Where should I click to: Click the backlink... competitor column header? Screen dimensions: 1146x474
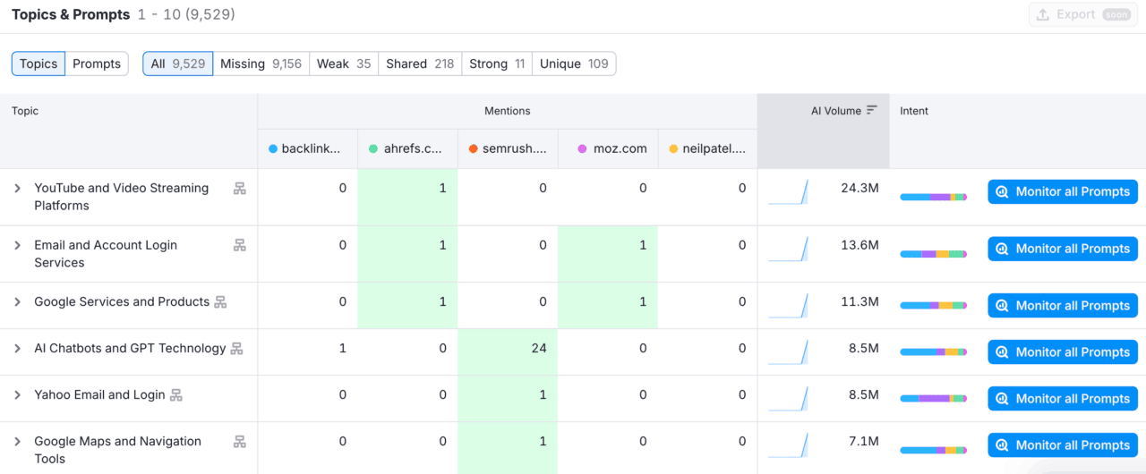click(307, 148)
